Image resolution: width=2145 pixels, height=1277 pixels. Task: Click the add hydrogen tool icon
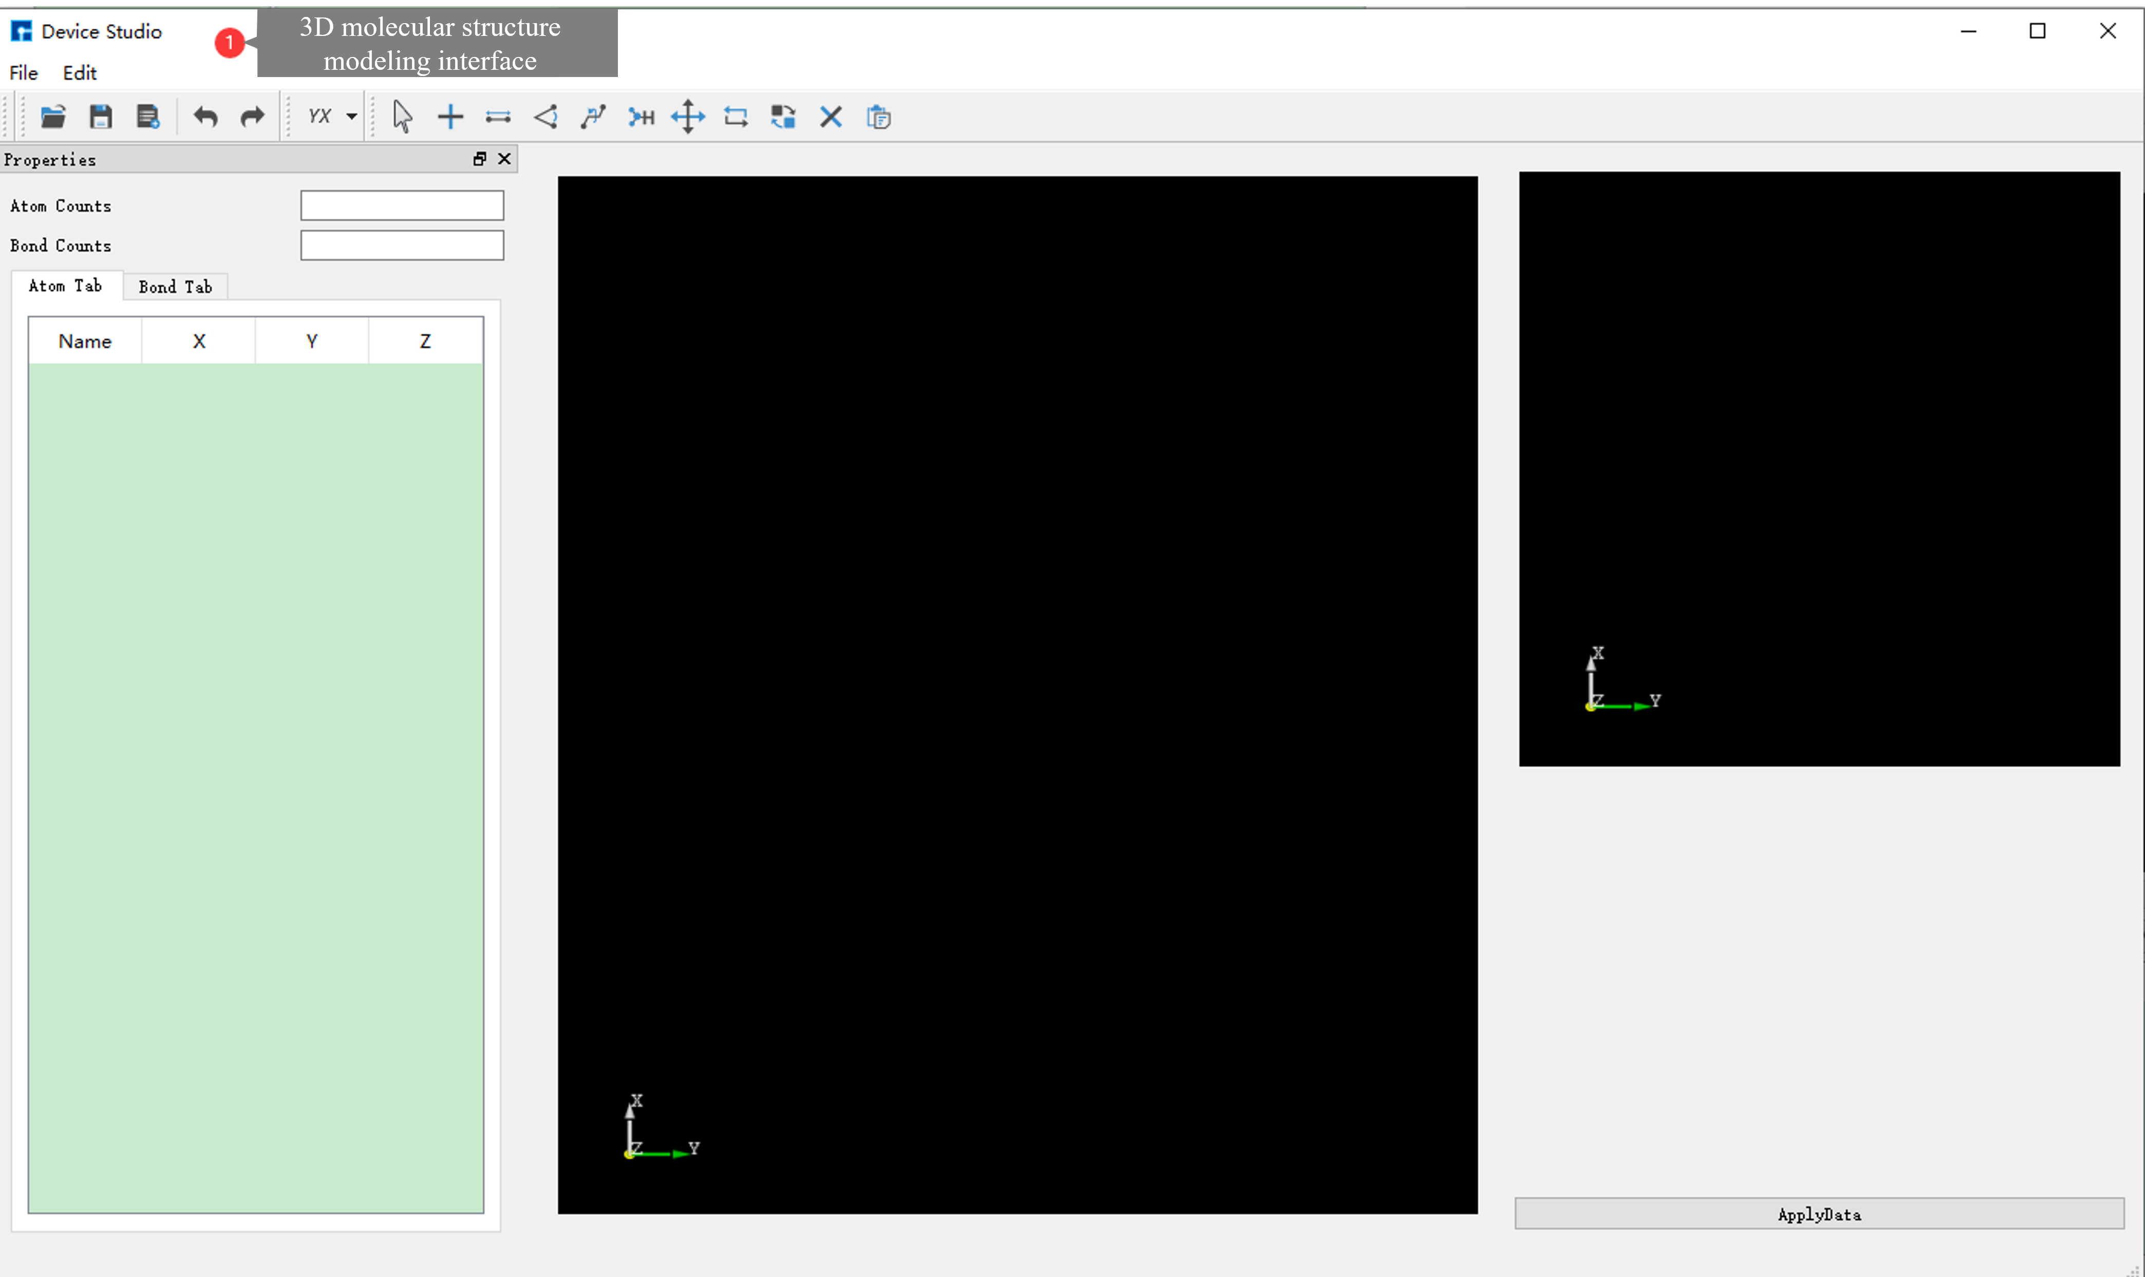pyautogui.click(x=641, y=116)
